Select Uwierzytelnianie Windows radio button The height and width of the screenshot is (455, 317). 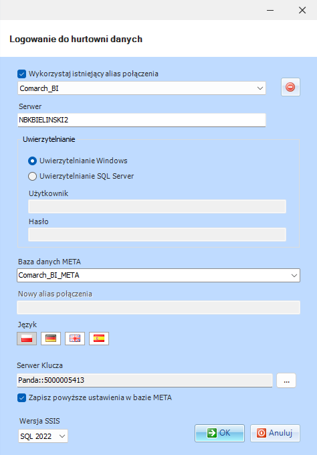(x=32, y=161)
